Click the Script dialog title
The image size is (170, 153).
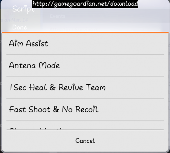23,9
